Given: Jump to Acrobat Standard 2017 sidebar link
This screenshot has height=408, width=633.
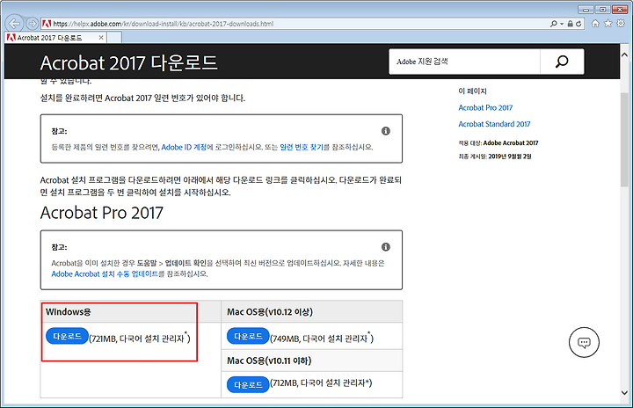Looking at the screenshot, I should pyautogui.click(x=494, y=124).
